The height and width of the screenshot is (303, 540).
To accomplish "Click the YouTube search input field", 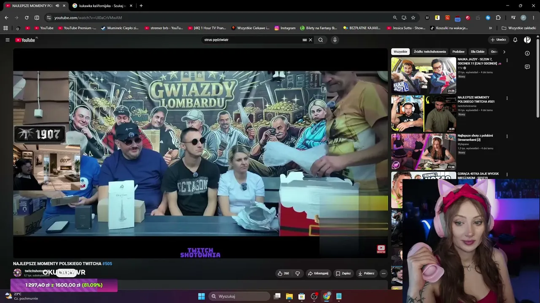I will tap(252, 40).
